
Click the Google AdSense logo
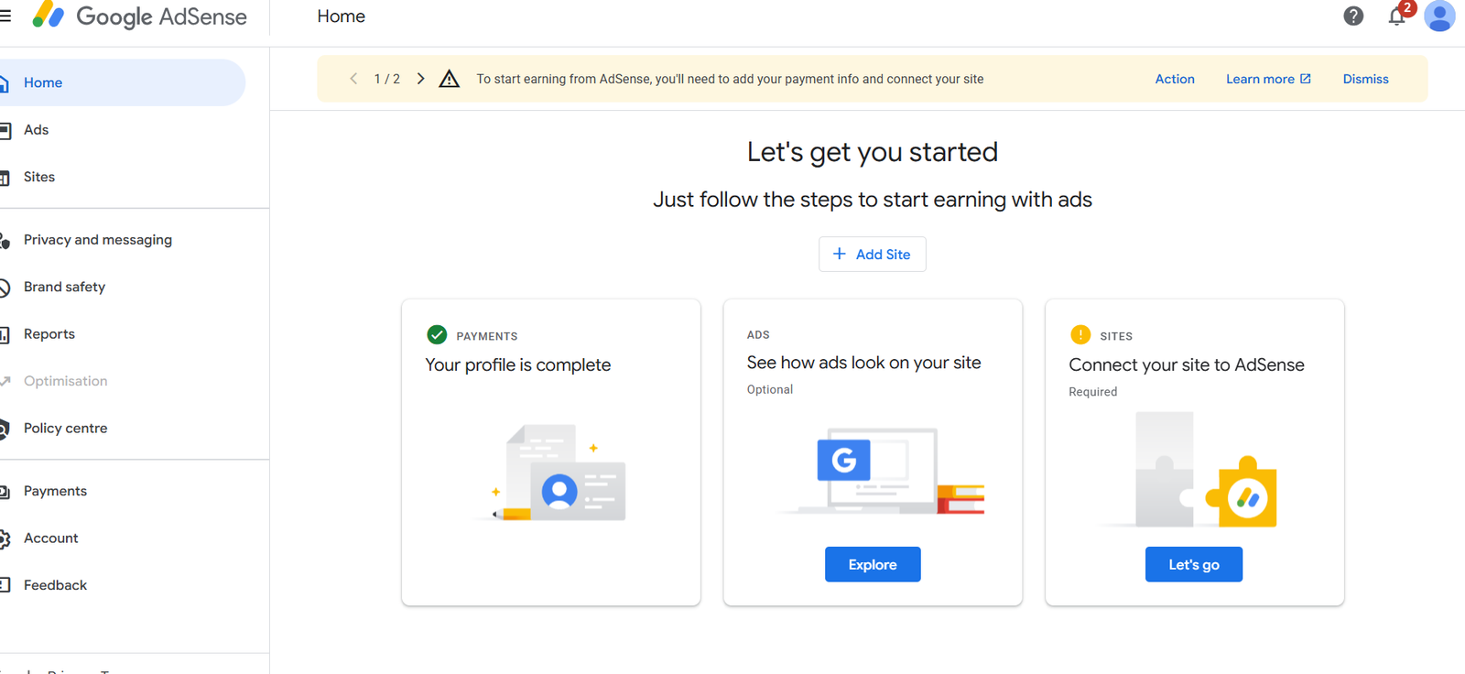tap(140, 16)
